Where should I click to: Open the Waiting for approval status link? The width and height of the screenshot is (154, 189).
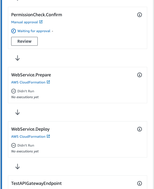tap(34, 31)
